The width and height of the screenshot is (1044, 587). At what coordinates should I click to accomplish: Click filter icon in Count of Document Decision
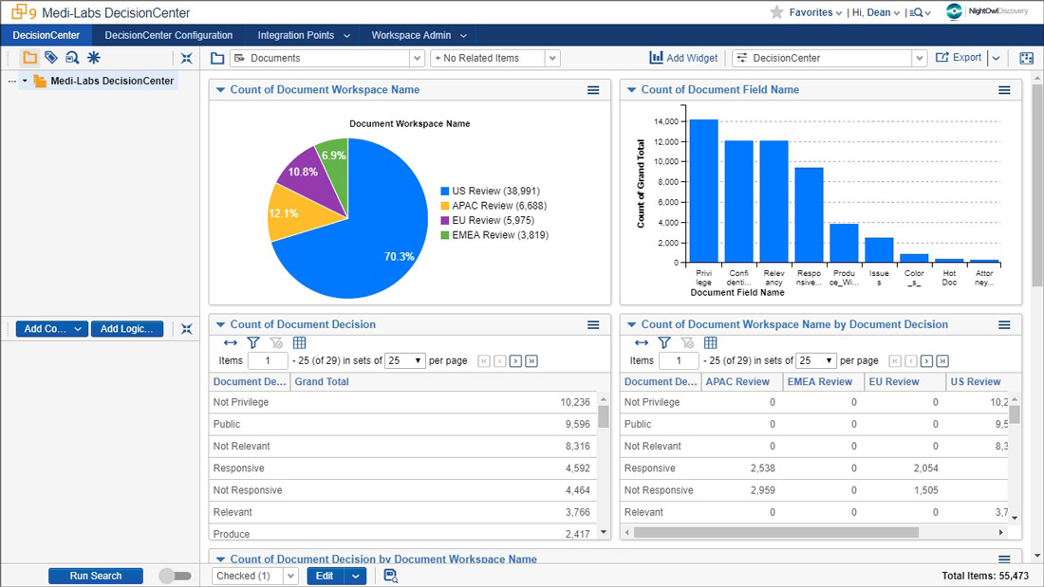(253, 343)
